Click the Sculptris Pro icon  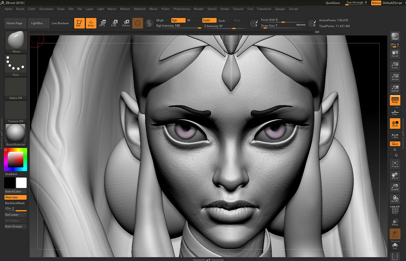tap(149, 23)
